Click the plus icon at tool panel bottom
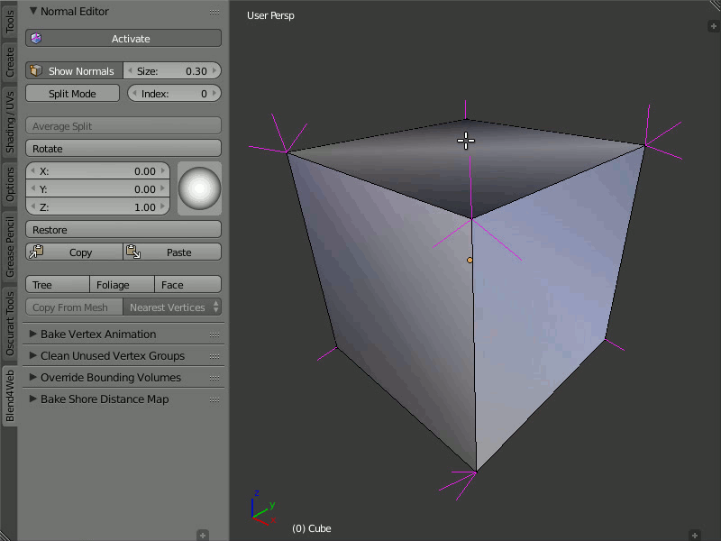Viewport: 721px width, 541px height. click(x=203, y=535)
